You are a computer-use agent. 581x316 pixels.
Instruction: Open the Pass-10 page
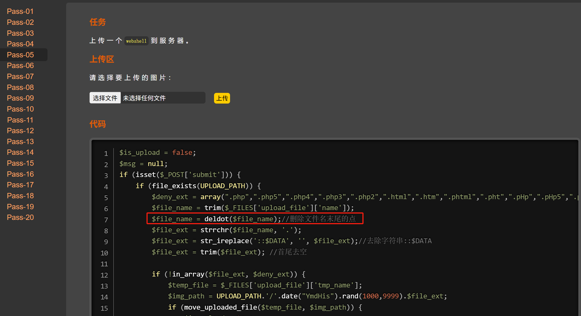coord(20,109)
